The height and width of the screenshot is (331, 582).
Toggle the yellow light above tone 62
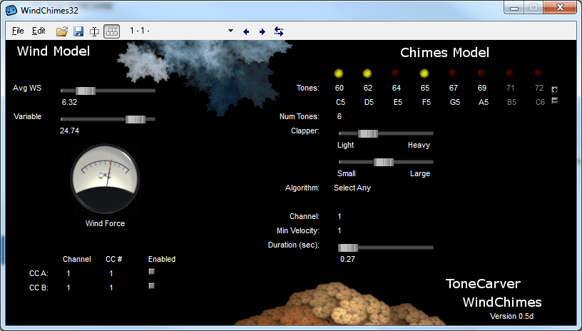(367, 73)
